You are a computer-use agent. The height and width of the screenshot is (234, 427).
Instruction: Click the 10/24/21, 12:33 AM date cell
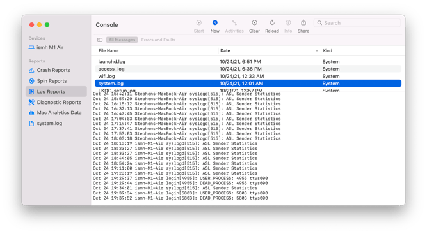click(x=241, y=76)
